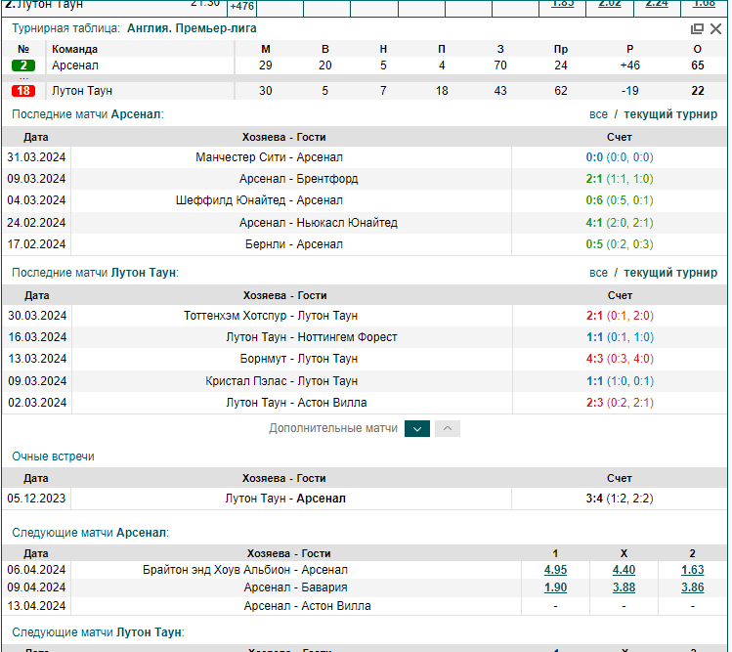
Task: Click the Англия. Премьер-лига league title
Action: 192,28
